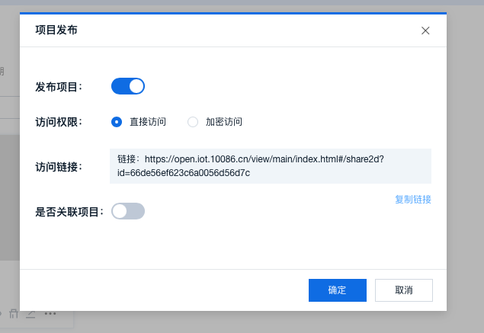Click the 发布项目 field label
Viewport: 484px width, 333px height.
coord(58,87)
